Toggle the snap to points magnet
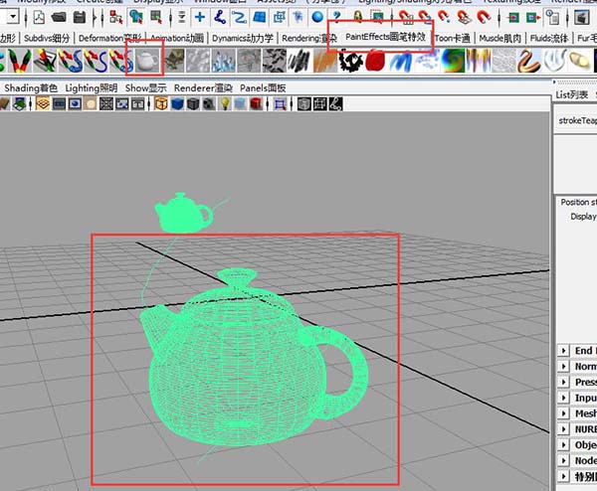The image size is (597, 491). point(444,17)
